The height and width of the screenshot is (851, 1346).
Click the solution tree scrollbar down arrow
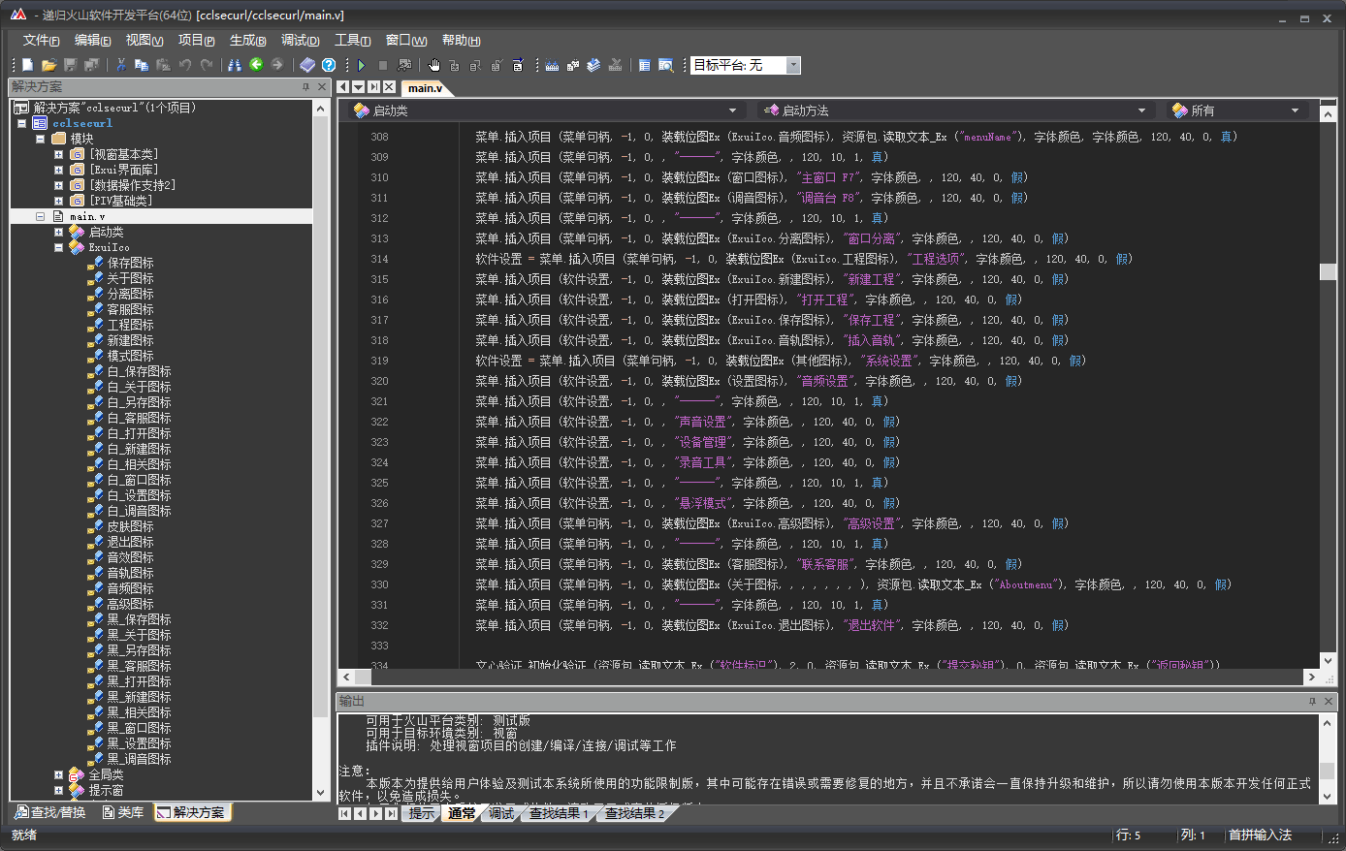coord(322,792)
